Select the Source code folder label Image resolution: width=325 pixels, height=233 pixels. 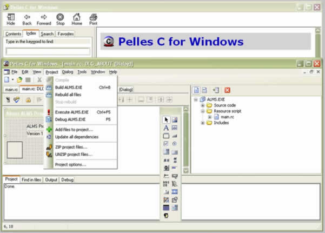[224, 105]
